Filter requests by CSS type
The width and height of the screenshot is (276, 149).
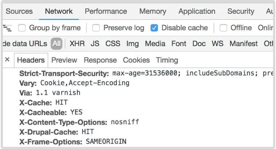pyautogui.click(x=113, y=44)
